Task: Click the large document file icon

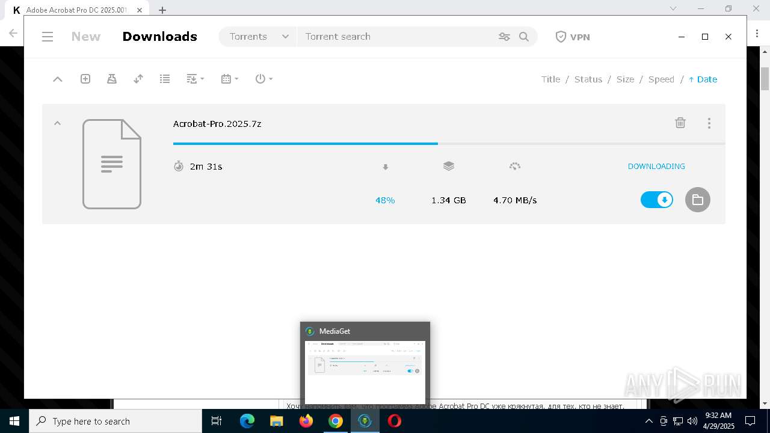Action: click(112, 164)
